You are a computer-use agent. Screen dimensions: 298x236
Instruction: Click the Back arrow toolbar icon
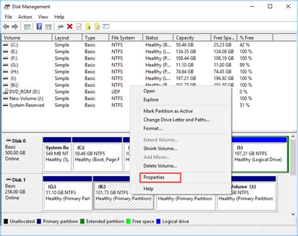6,26
